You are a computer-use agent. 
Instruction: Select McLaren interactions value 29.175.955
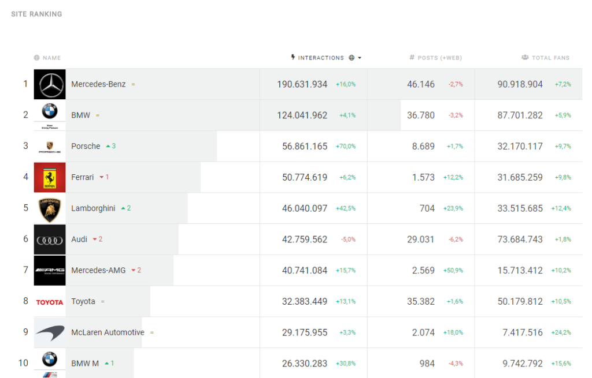coord(305,332)
